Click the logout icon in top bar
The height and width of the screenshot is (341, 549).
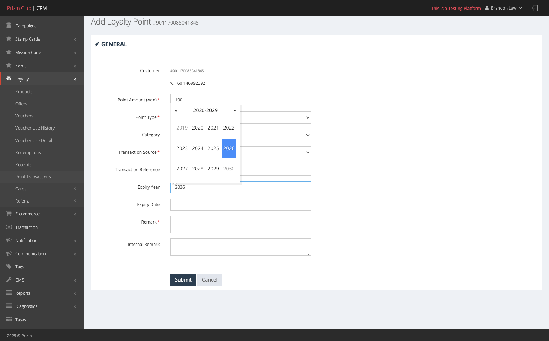(534, 8)
